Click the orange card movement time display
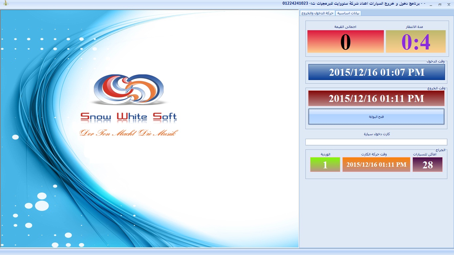The height and width of the screenshot is (255, 454). 376,165
